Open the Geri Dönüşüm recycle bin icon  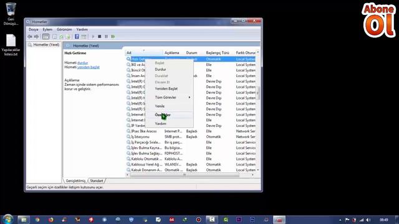pos(11,14)
